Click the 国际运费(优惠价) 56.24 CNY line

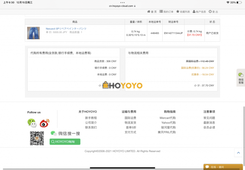[x=198, y=68]
